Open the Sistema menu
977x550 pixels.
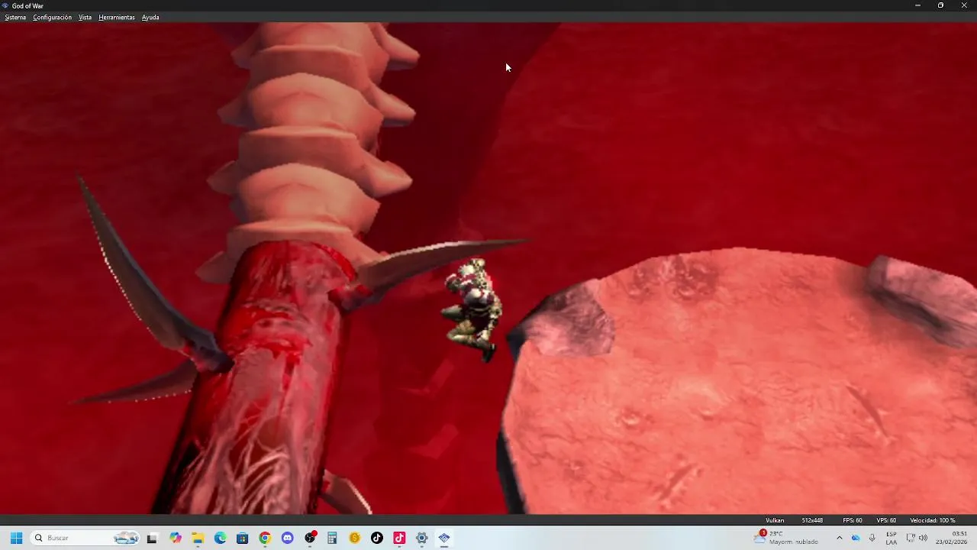15,17
